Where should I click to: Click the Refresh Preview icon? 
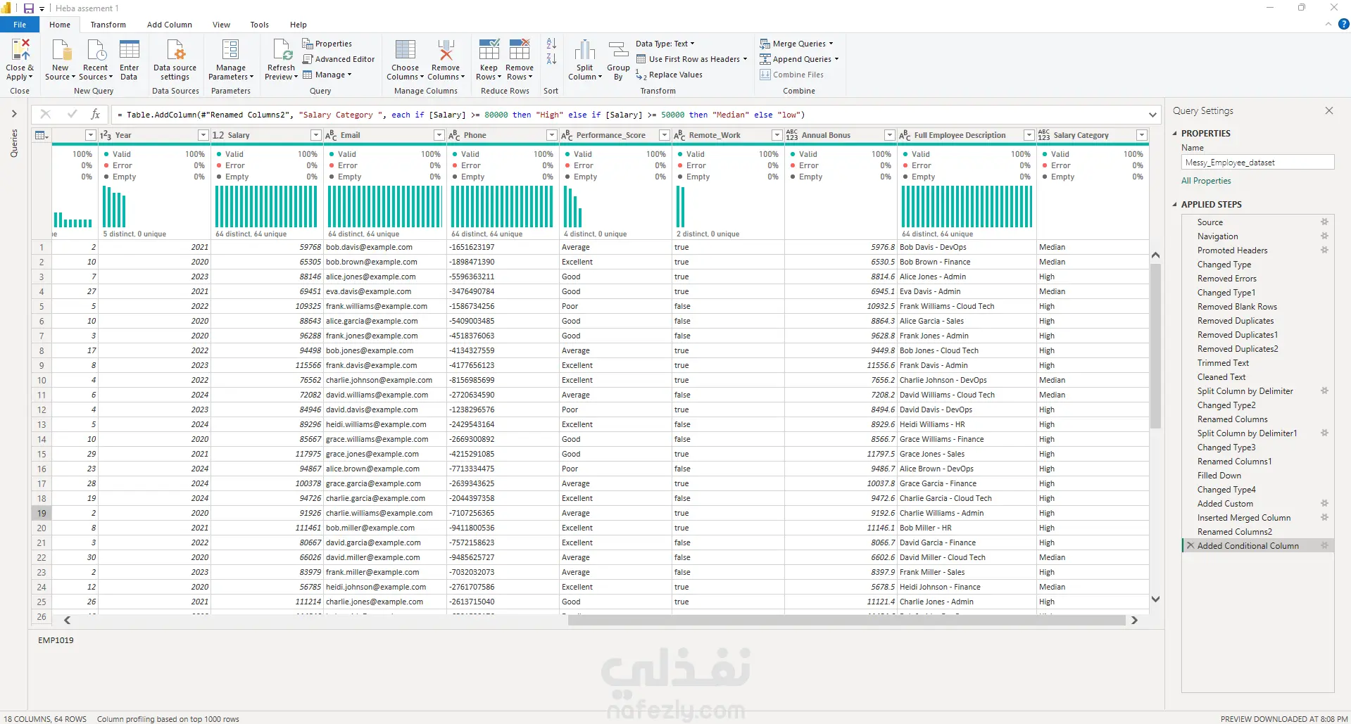(282, 50)
